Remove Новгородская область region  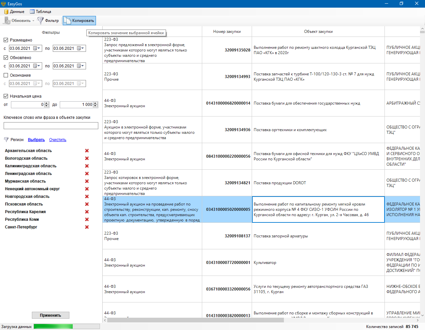tap(87, 197)
